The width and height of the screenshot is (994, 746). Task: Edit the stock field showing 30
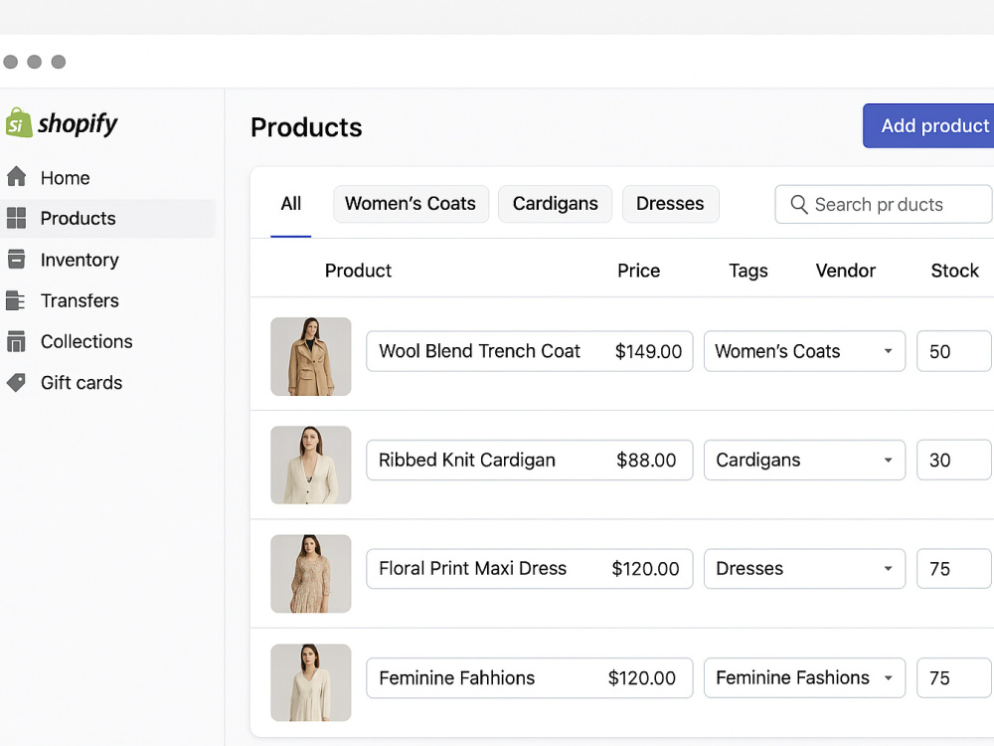tap(954, 460)
